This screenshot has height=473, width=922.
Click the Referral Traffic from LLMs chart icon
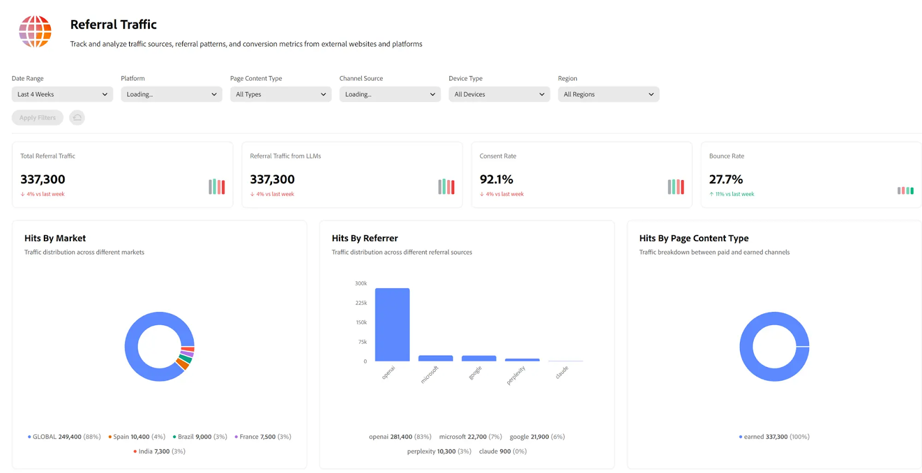(446, 186)
